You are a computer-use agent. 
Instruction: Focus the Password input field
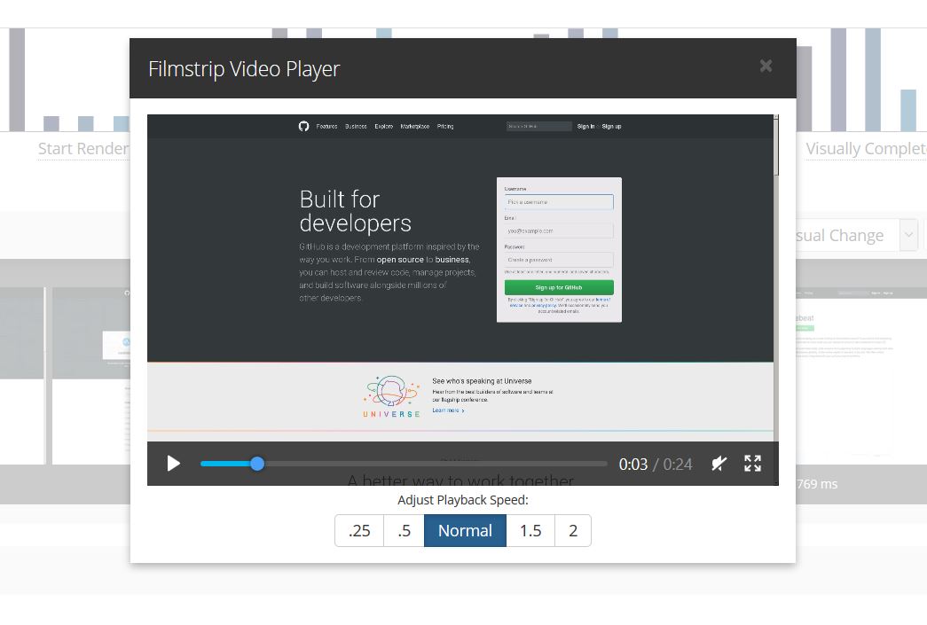point(559,260)
